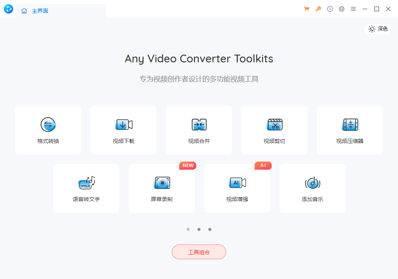
Task: Open the 屏幕录制 screen record tool
Action: coord(162,188)
